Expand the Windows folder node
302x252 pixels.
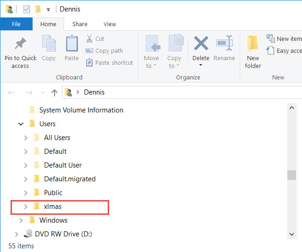pos(21,220)
